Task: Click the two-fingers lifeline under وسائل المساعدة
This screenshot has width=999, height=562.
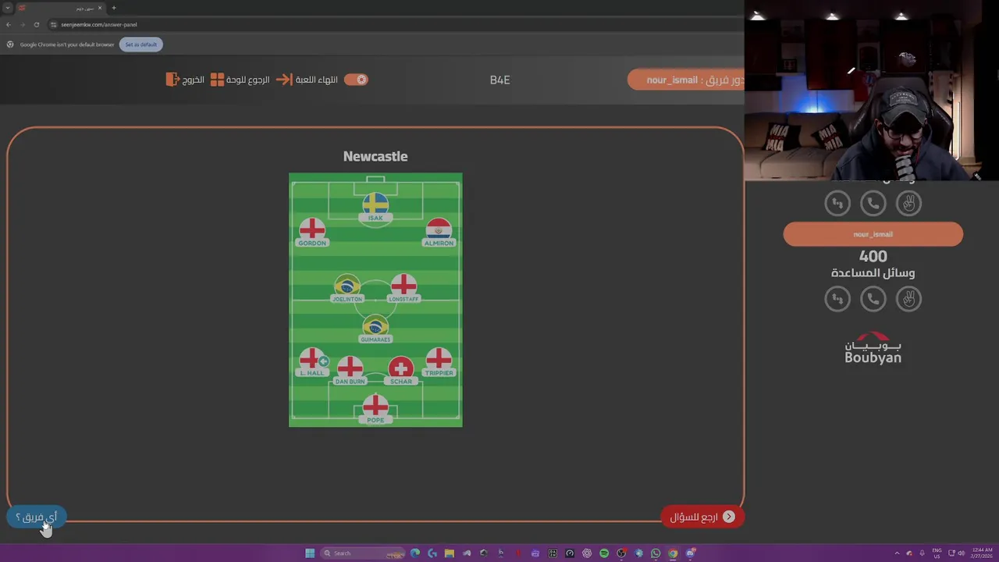Action: pyautogui.click(x=908, y=299)
